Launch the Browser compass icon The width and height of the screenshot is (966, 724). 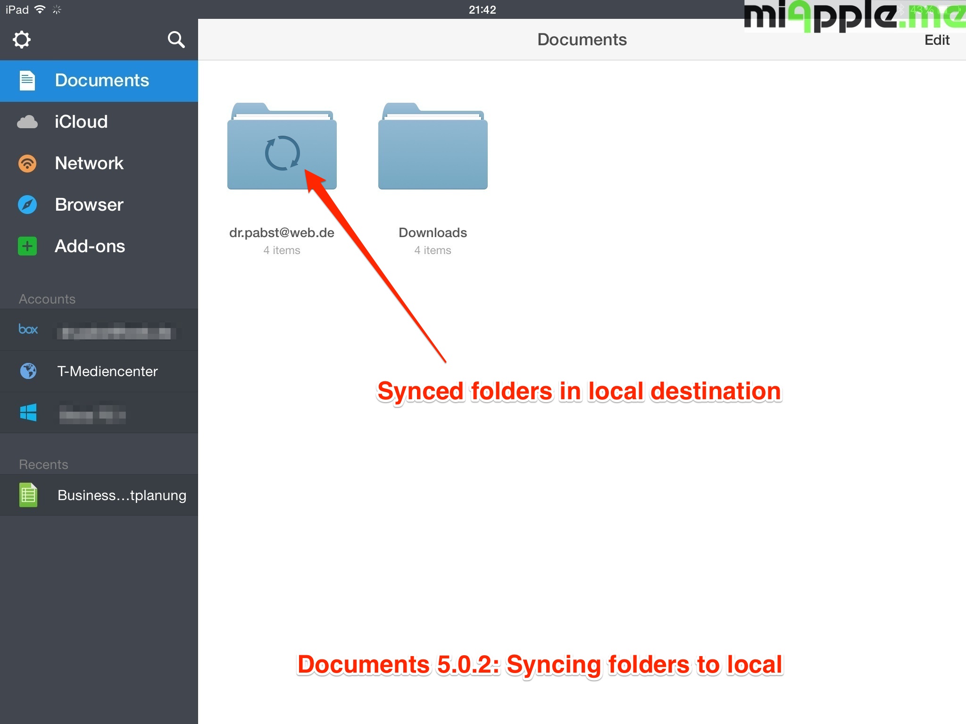coord(27,205)
